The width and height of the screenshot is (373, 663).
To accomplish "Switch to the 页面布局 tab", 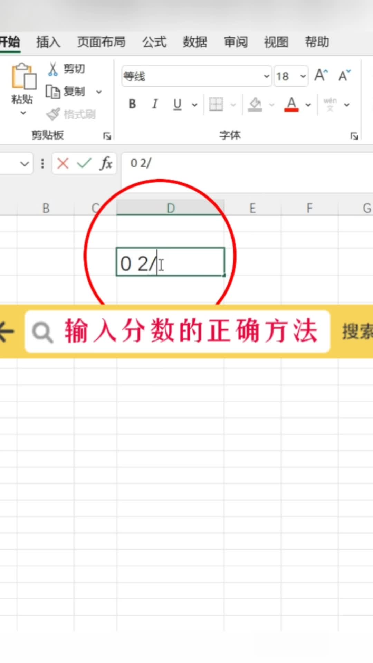I will (101, 42).
